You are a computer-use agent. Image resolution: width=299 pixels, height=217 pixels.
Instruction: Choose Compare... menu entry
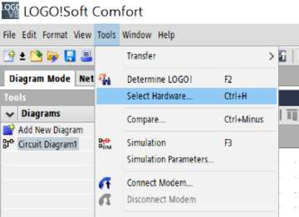(187, 119)
